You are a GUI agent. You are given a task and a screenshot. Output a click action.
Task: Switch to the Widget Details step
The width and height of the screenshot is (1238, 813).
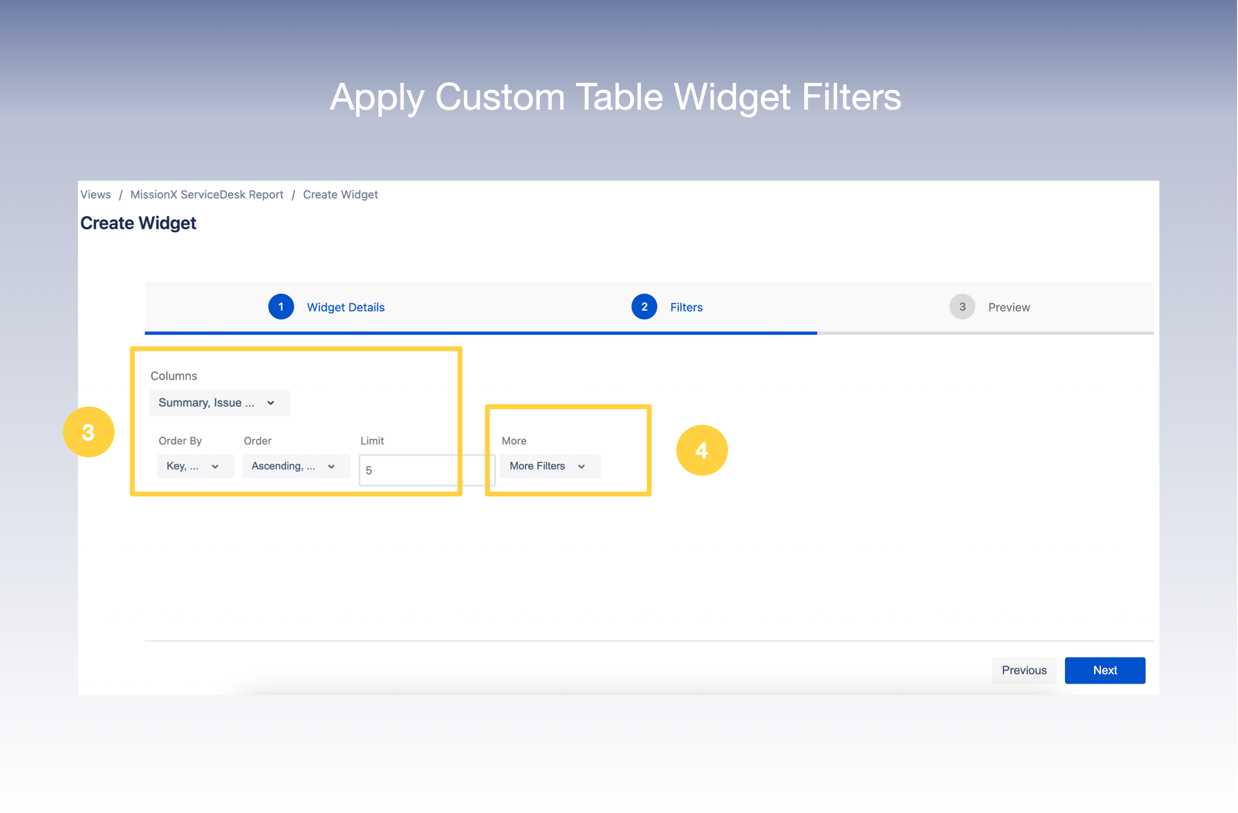pyautogui.click(x=345, y=307)
